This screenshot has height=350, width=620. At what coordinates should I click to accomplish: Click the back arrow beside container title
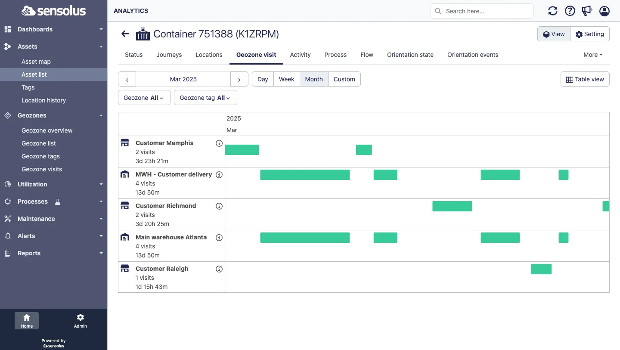click(125, 34)
